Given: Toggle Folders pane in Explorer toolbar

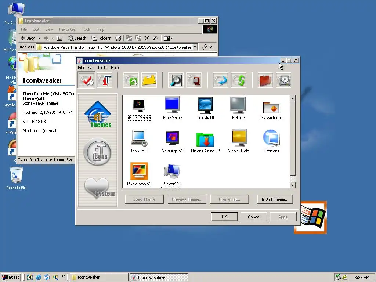Looking at the screenshot, I should pos(101,38).
